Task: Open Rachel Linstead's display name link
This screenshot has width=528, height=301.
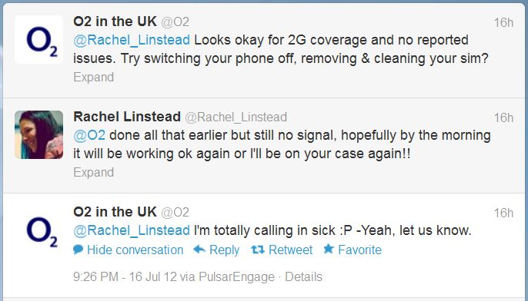Action: tap(127, 117)
